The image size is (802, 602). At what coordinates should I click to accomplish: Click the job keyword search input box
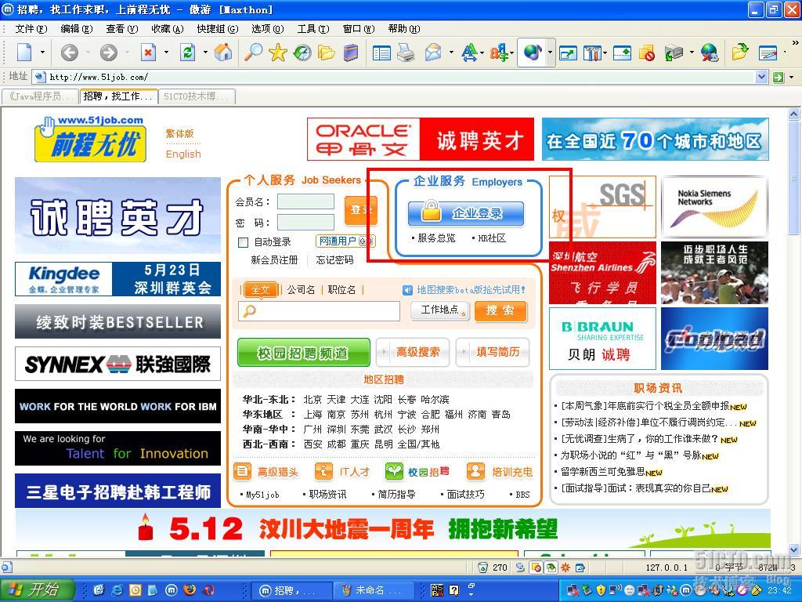click(x=319, y=310)
